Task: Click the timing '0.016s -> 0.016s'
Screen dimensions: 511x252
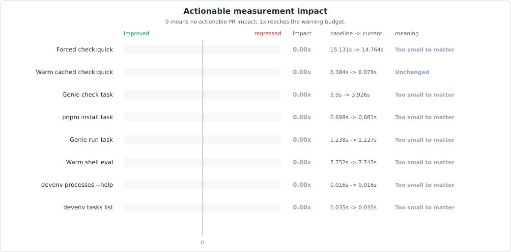Action: point(353,185)
